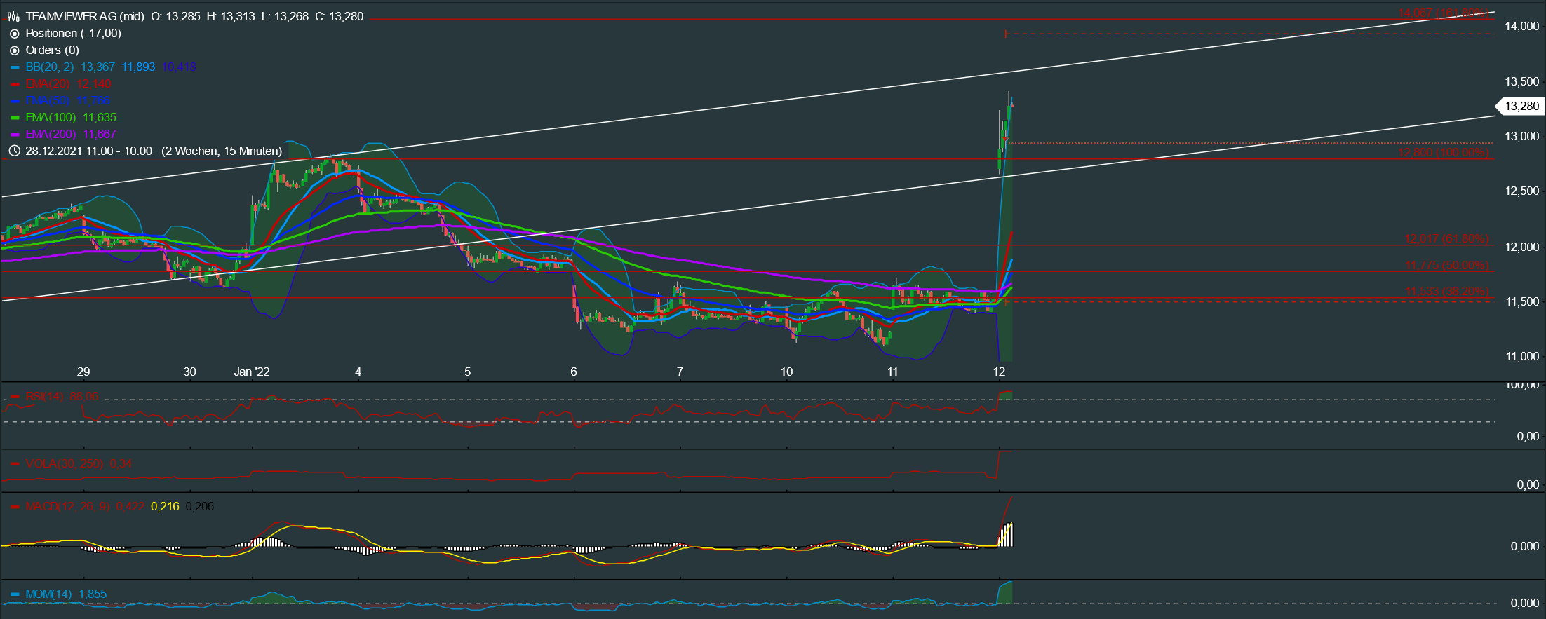The image size is (1546, 619).
Task: Click the 13,000 price axis label
Action: point(1521,137)
